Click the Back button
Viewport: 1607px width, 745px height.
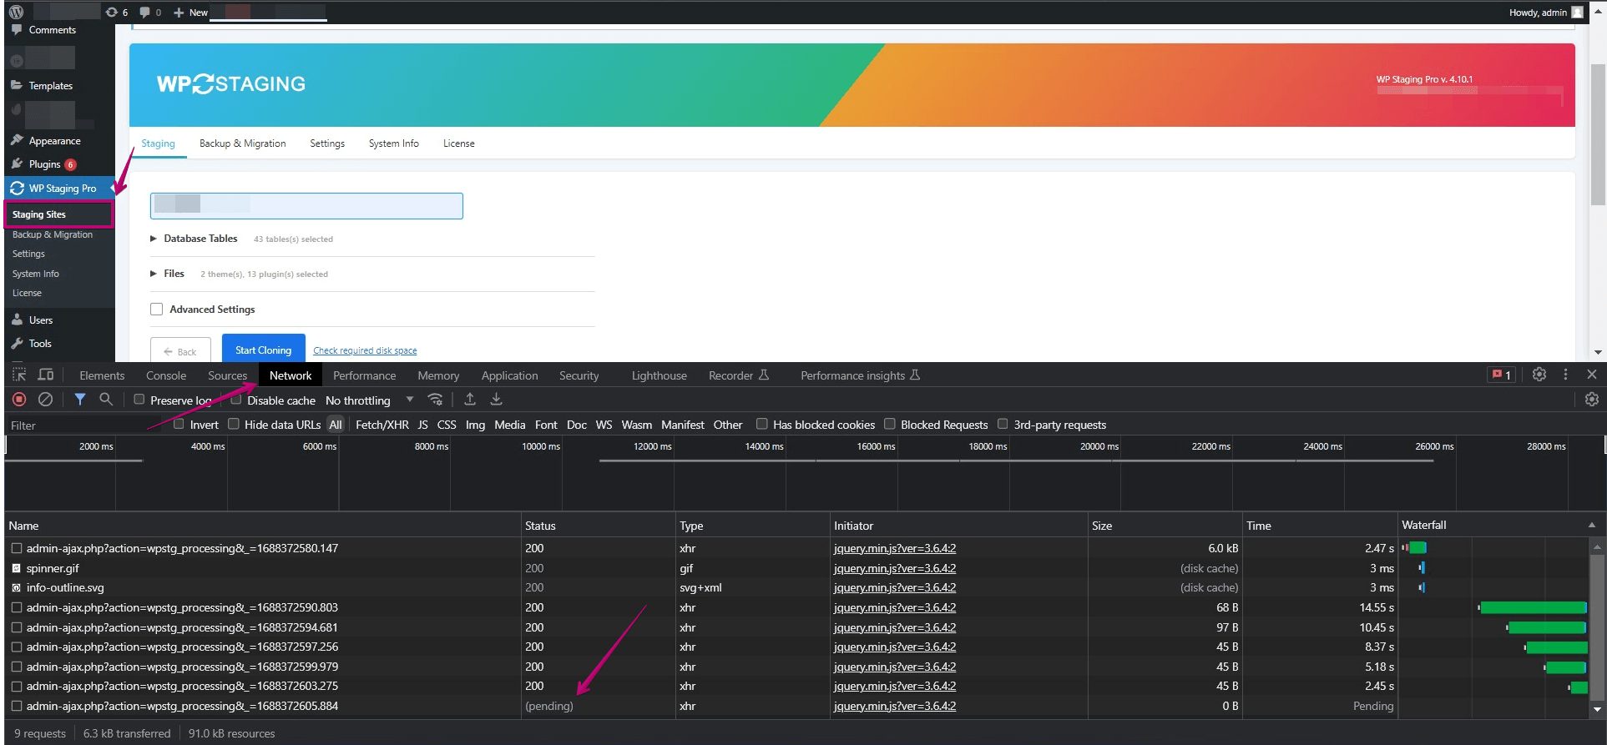(180, 350)
